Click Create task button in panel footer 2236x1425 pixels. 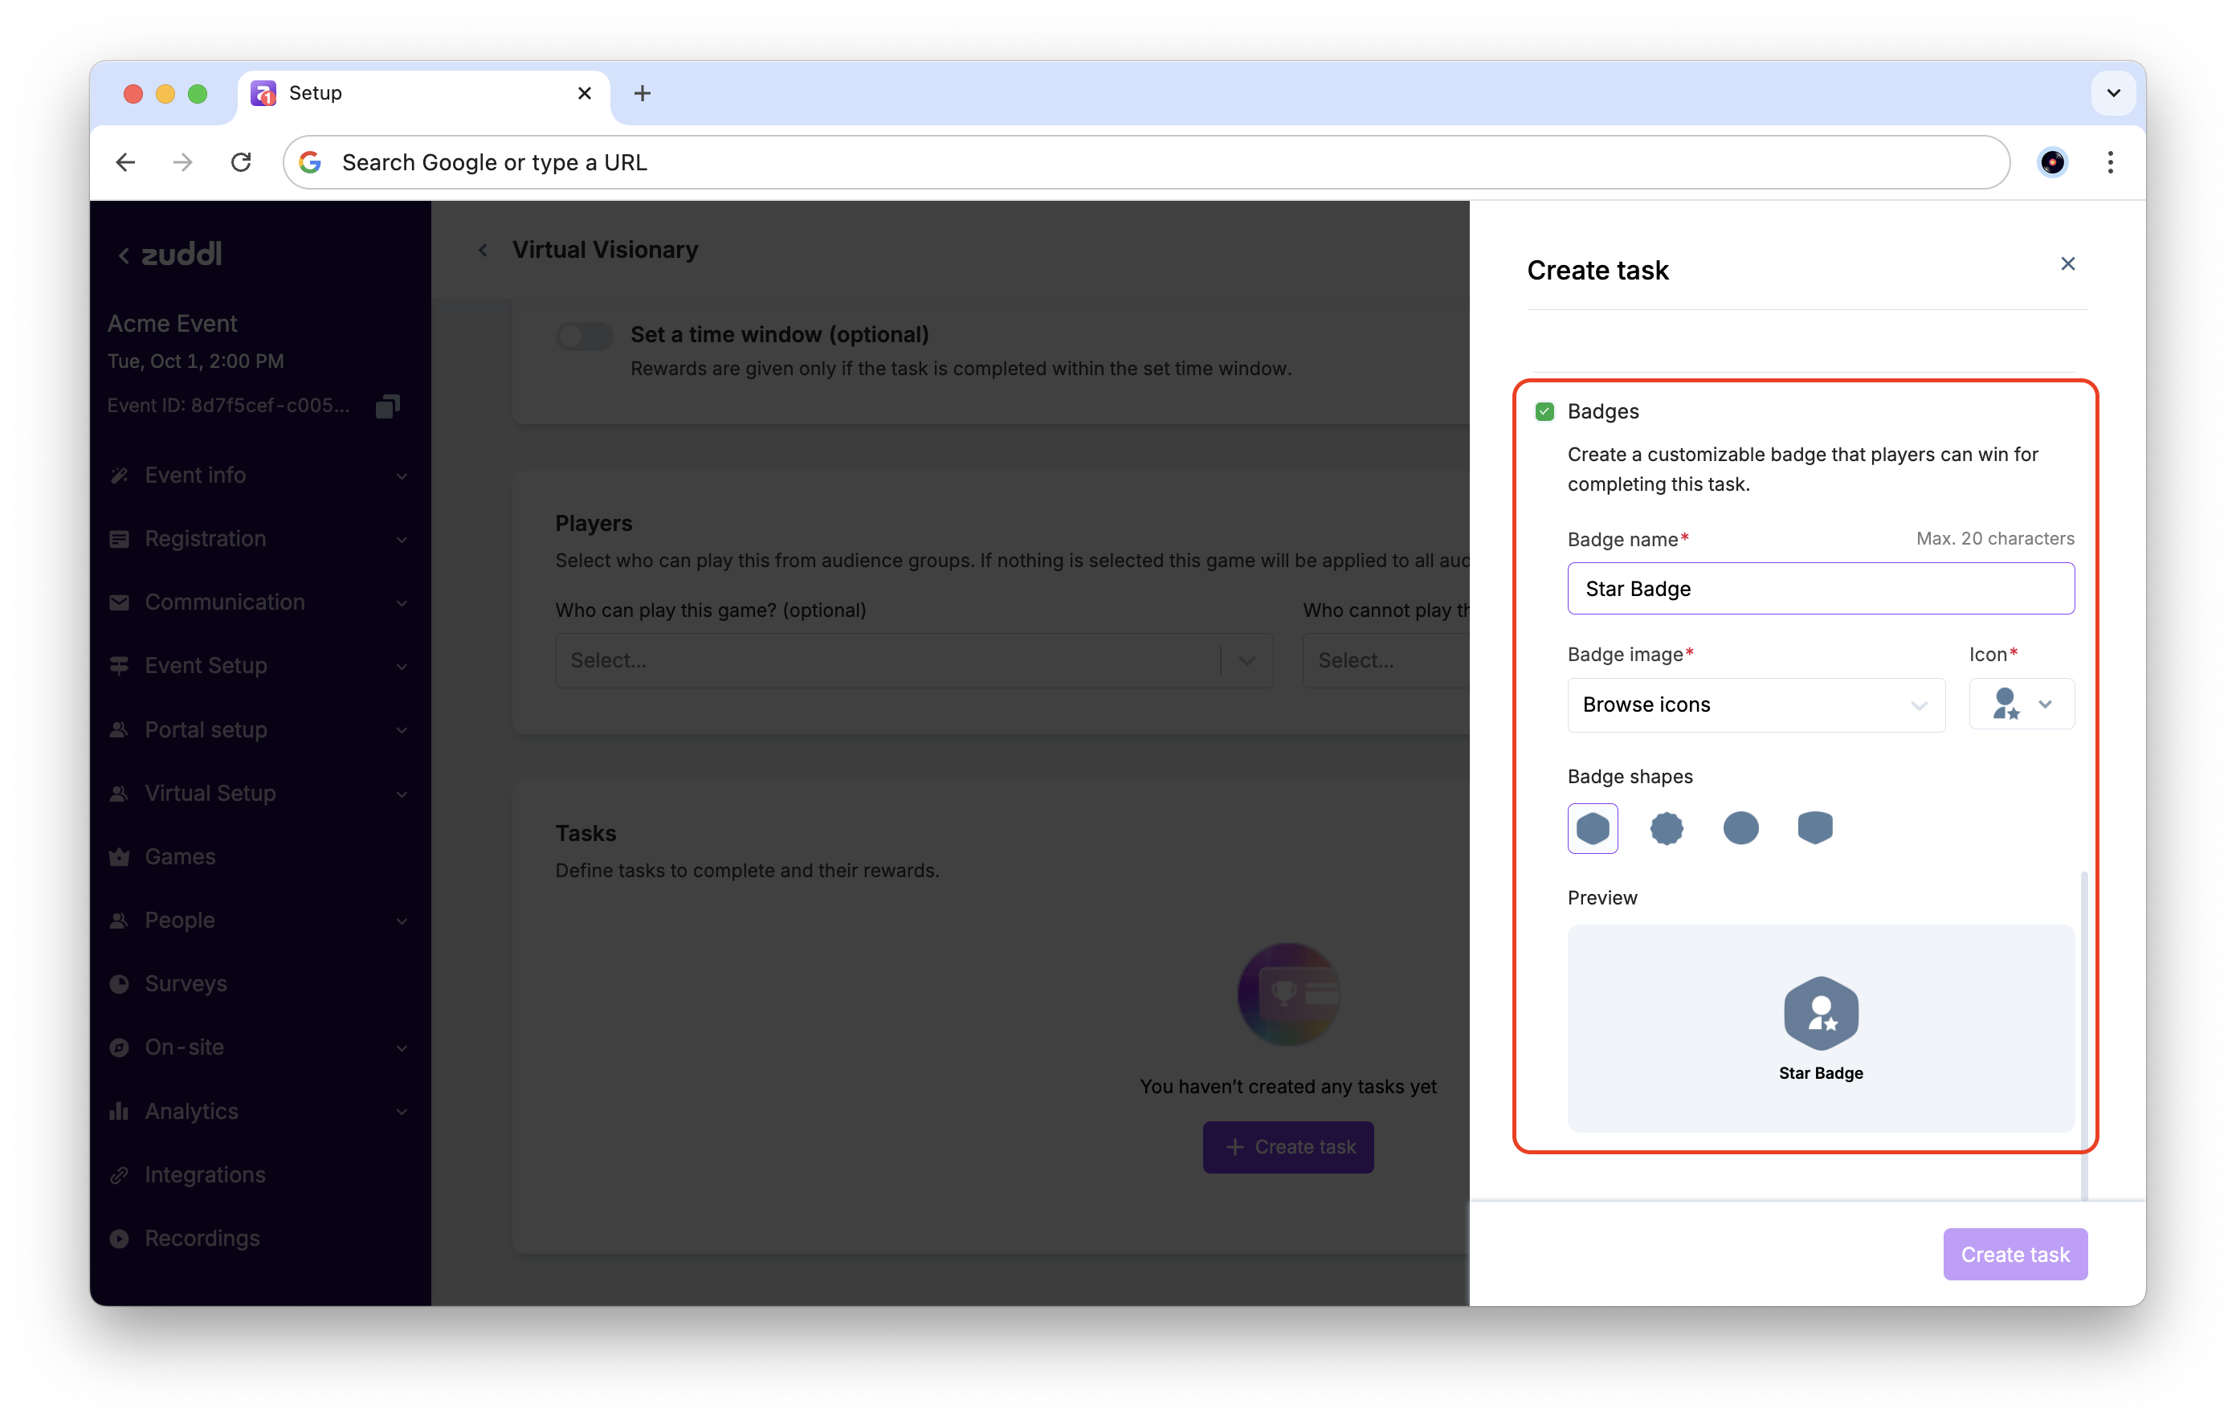(x=2014, y=1254)
